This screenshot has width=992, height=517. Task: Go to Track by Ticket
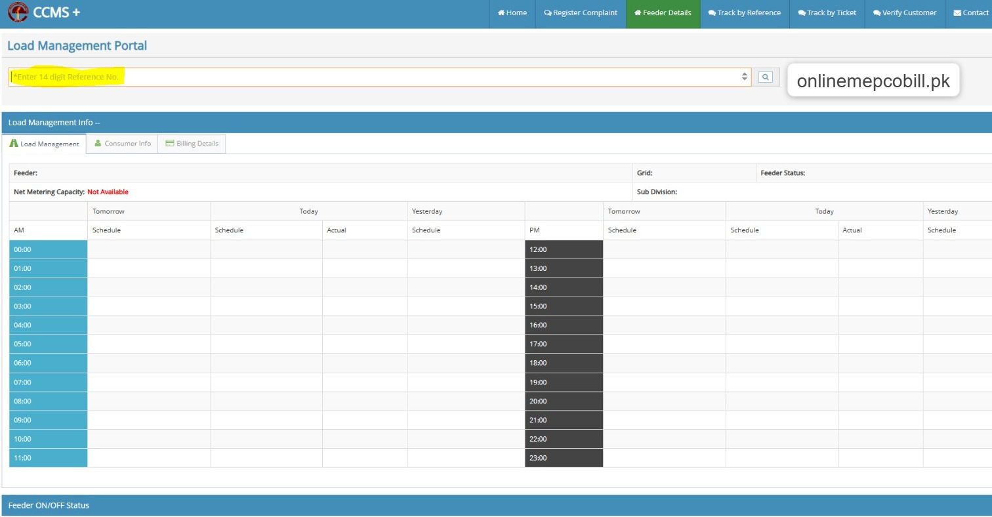coord(827,13)
